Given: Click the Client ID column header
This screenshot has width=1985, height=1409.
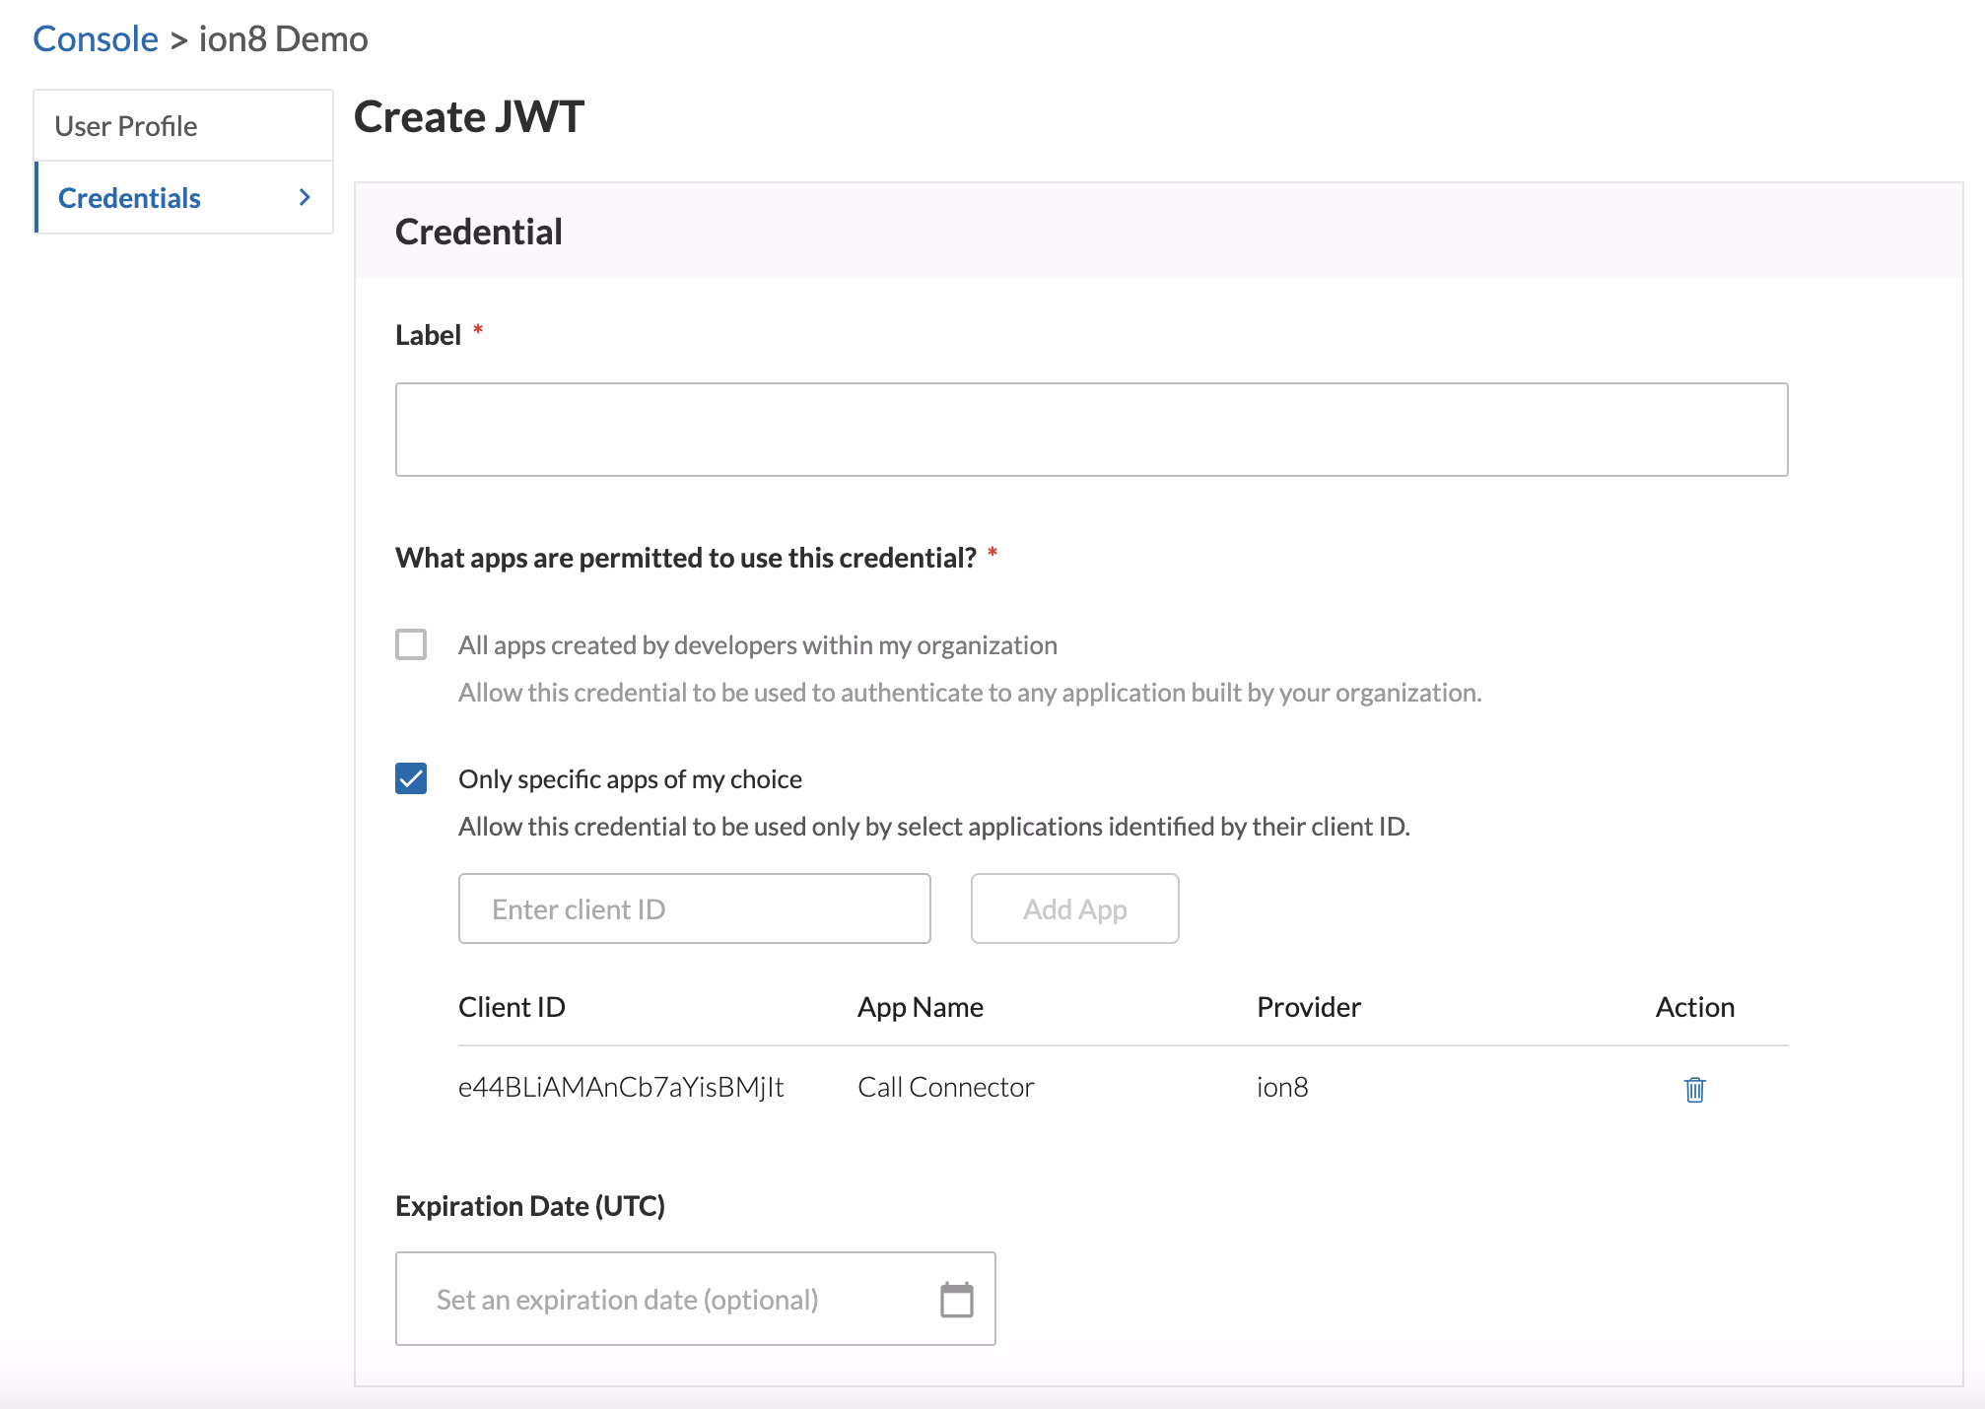Looking at the screenshot, I should [512, 1006].
